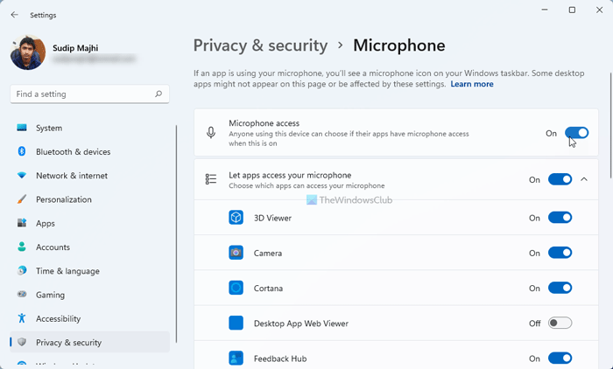Toggle off Camera microphone access
Image resolution: width=613 pixels, height=369 pixels.
(x=560, y=253)
